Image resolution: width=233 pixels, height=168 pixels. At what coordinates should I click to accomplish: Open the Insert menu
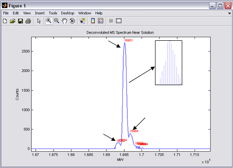coord(40,13)
